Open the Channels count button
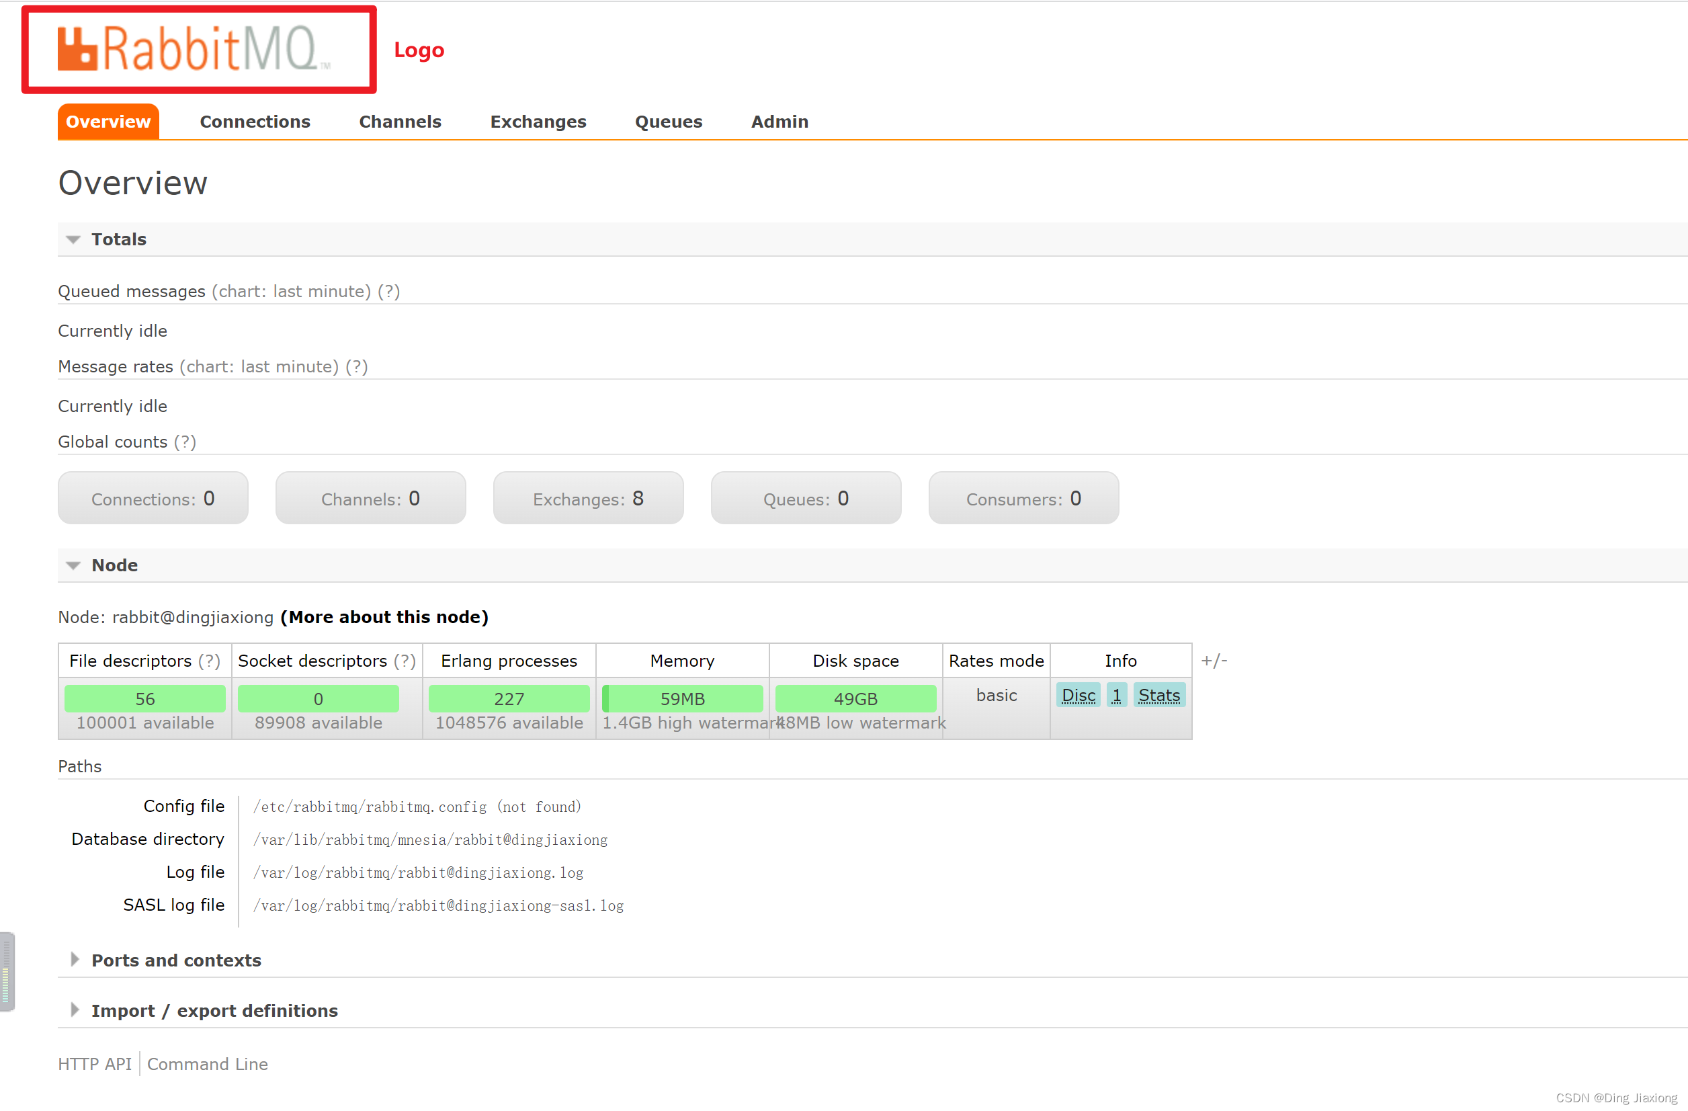Image resolution: width=1688 pixels, height=1111 pixels. pyautogui.click(x=371, y=498)
